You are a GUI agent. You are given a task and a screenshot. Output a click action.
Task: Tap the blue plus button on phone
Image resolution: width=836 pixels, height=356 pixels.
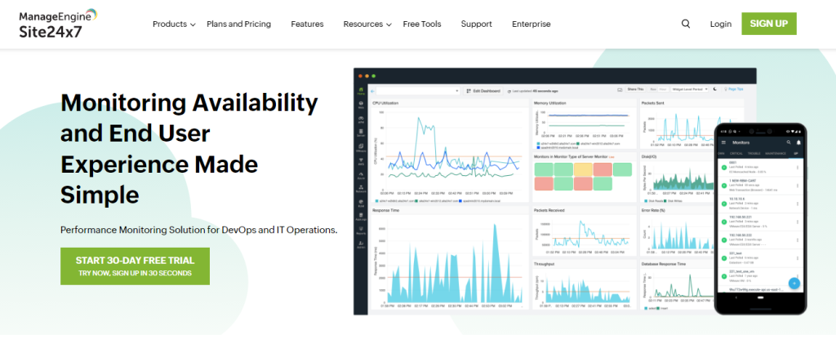pos(794,283)
